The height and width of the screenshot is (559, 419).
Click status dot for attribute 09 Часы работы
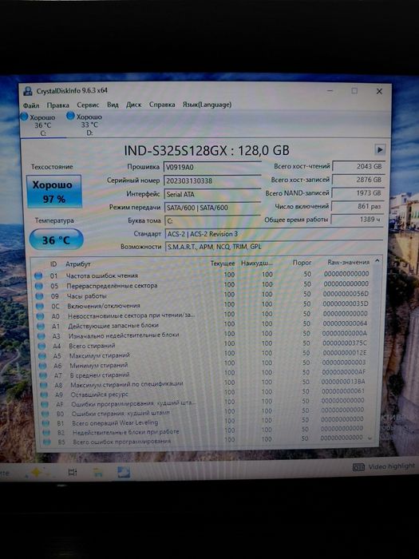pyautogui.click(x=39, y=296)
